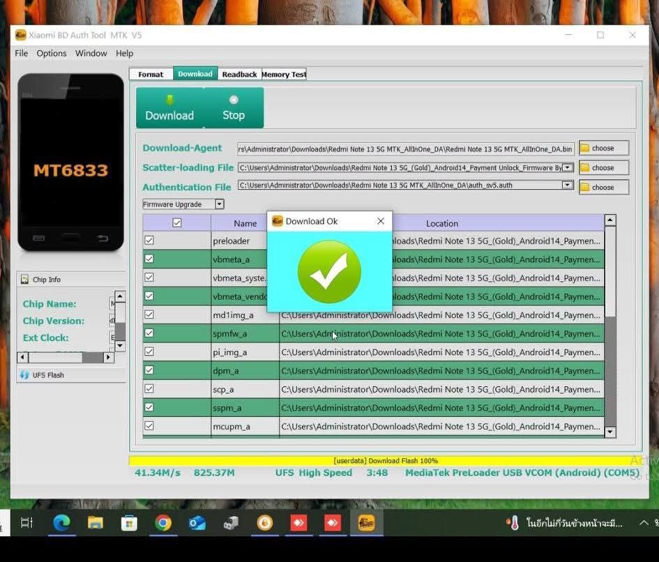Switch to Xiaomi Auth Tool taskbar icon
The height and width of the screenshot is (562, 659).
point(366,523)
